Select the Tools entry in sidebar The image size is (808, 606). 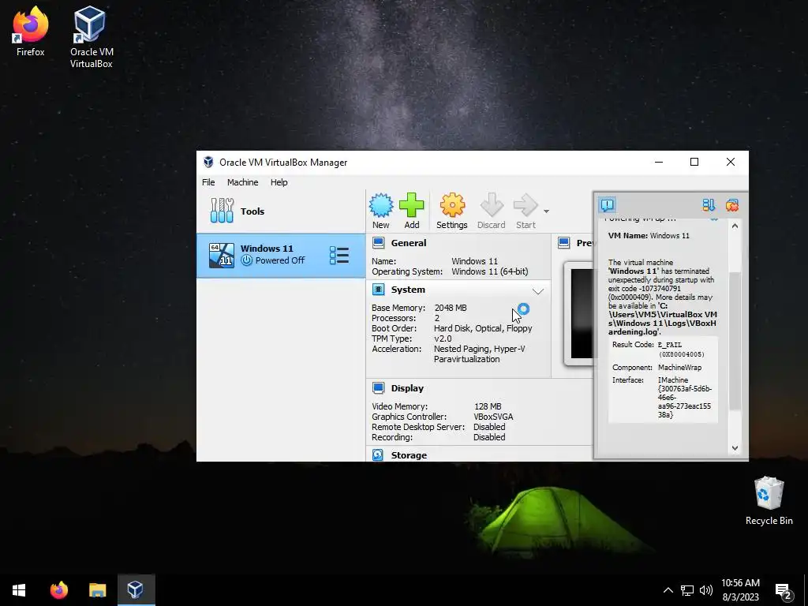click(281, 211)
